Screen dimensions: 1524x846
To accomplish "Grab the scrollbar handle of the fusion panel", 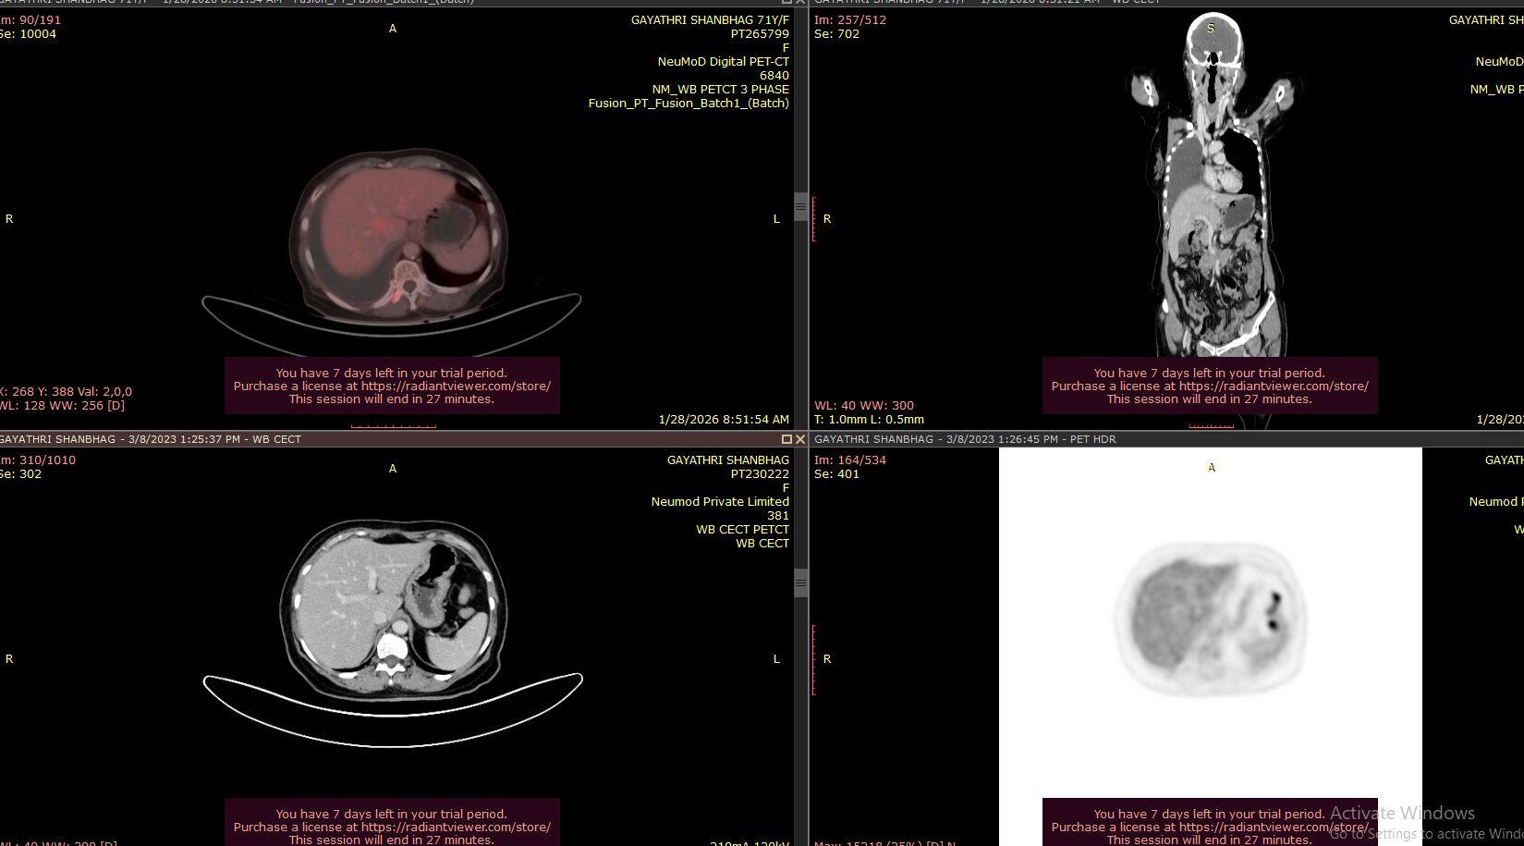I will pyautogui.click(x=801, y=206).
